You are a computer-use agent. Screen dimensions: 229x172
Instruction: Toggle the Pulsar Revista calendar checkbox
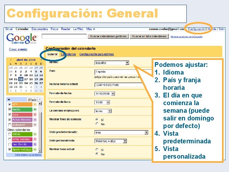[10, 120]
